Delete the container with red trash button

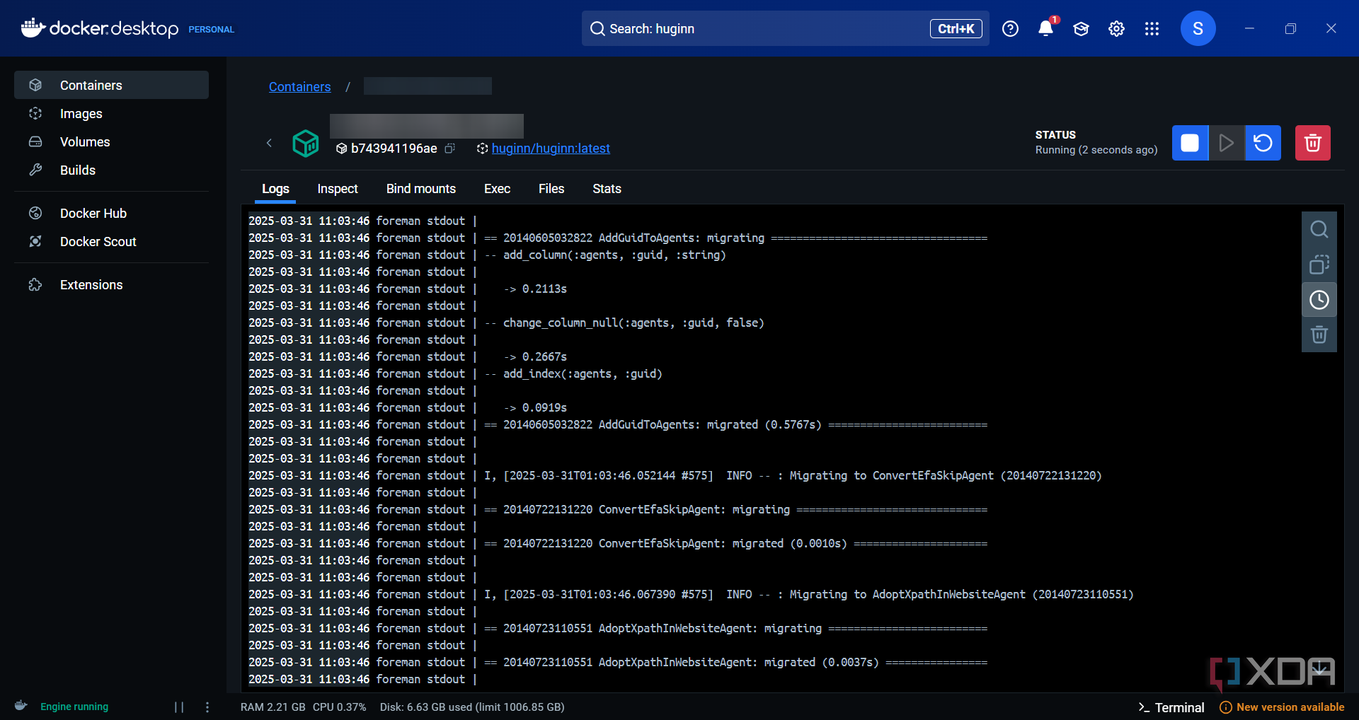[1313, 143]
